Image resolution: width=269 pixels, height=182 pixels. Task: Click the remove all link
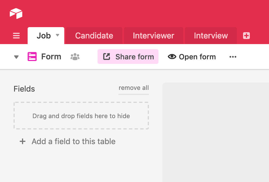(x=134, y=88)
